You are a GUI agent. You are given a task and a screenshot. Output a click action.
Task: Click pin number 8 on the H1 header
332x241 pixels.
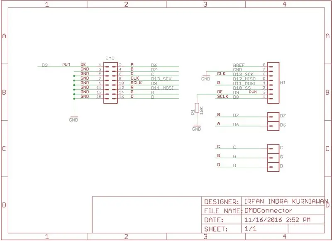264,65
